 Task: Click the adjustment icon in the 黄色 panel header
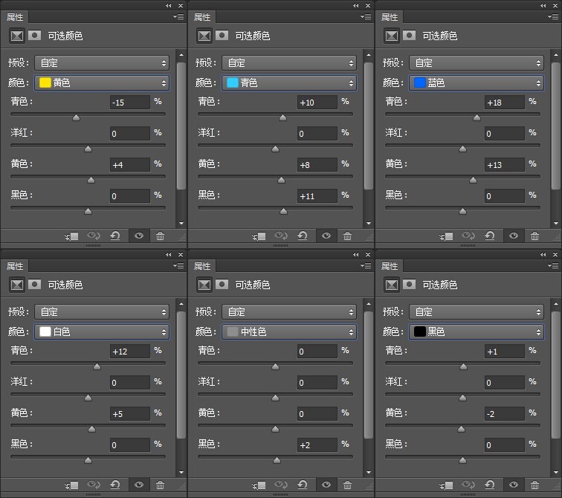pos(17,36)
